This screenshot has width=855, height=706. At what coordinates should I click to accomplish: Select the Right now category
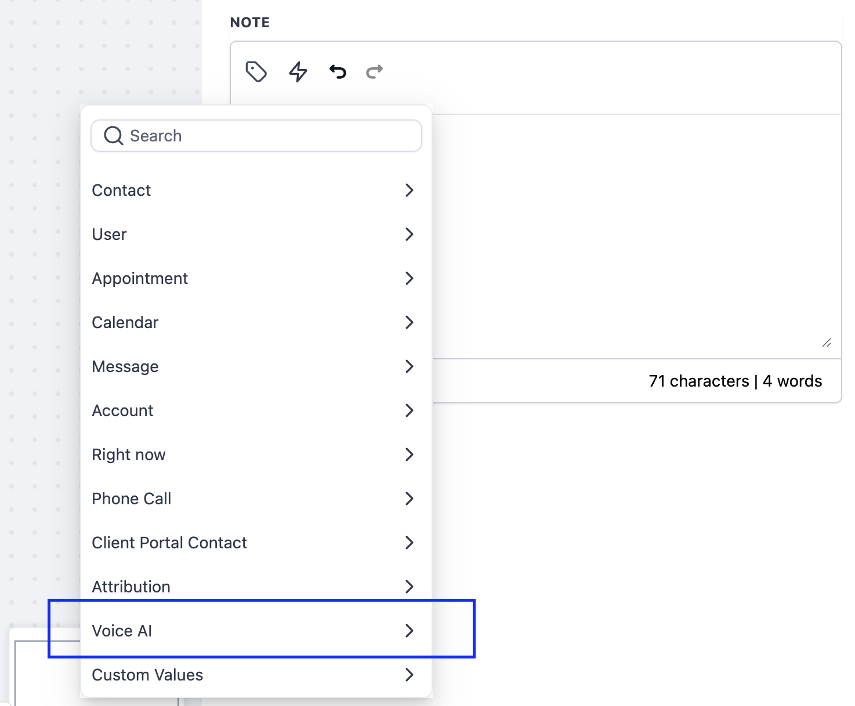(x=255, y=454)
